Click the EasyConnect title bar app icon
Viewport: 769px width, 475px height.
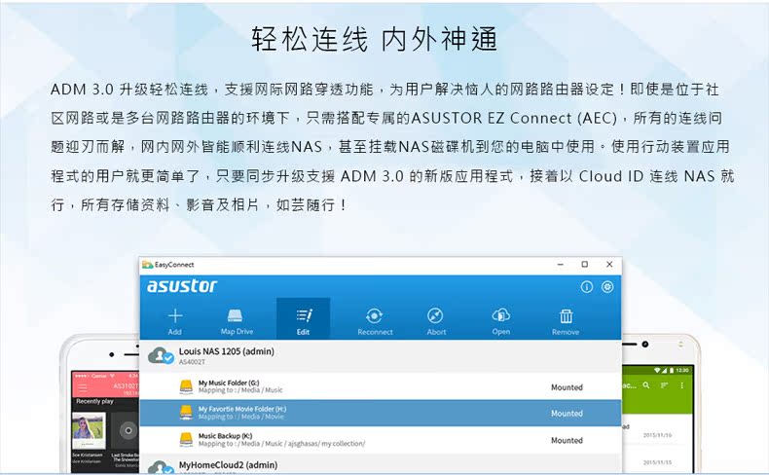[147, 265]
